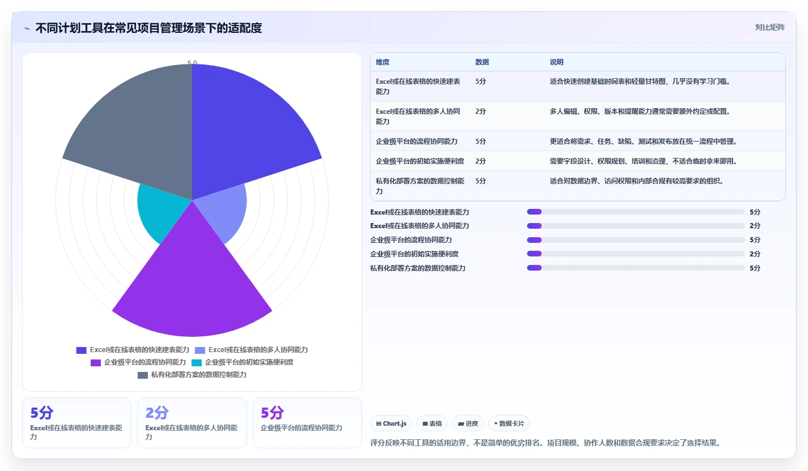This screenshot has height=471, width=808.
Task: Click description starting 更适合将需求、任务
Action: (643, 141)
